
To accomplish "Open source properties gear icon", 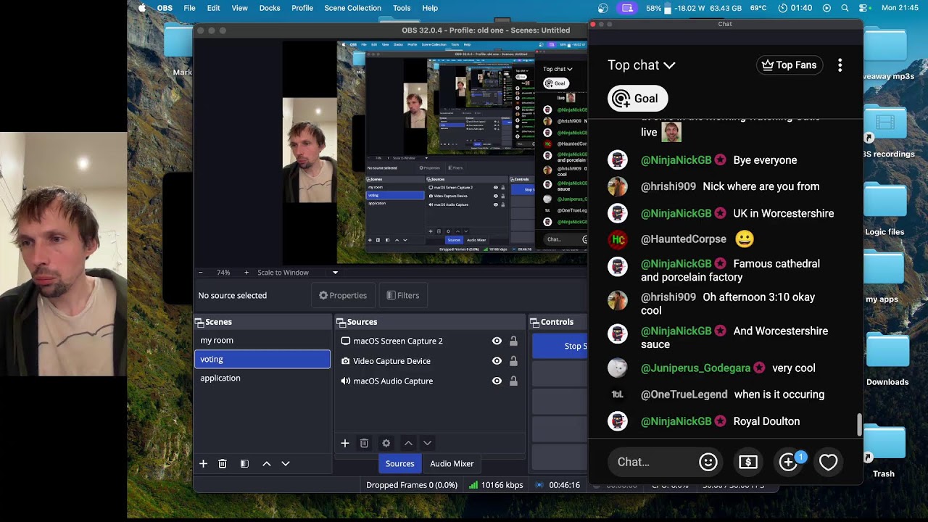I will click(x=386, y=443).
